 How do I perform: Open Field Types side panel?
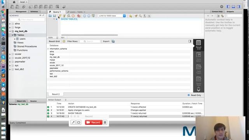coord(198,69)
